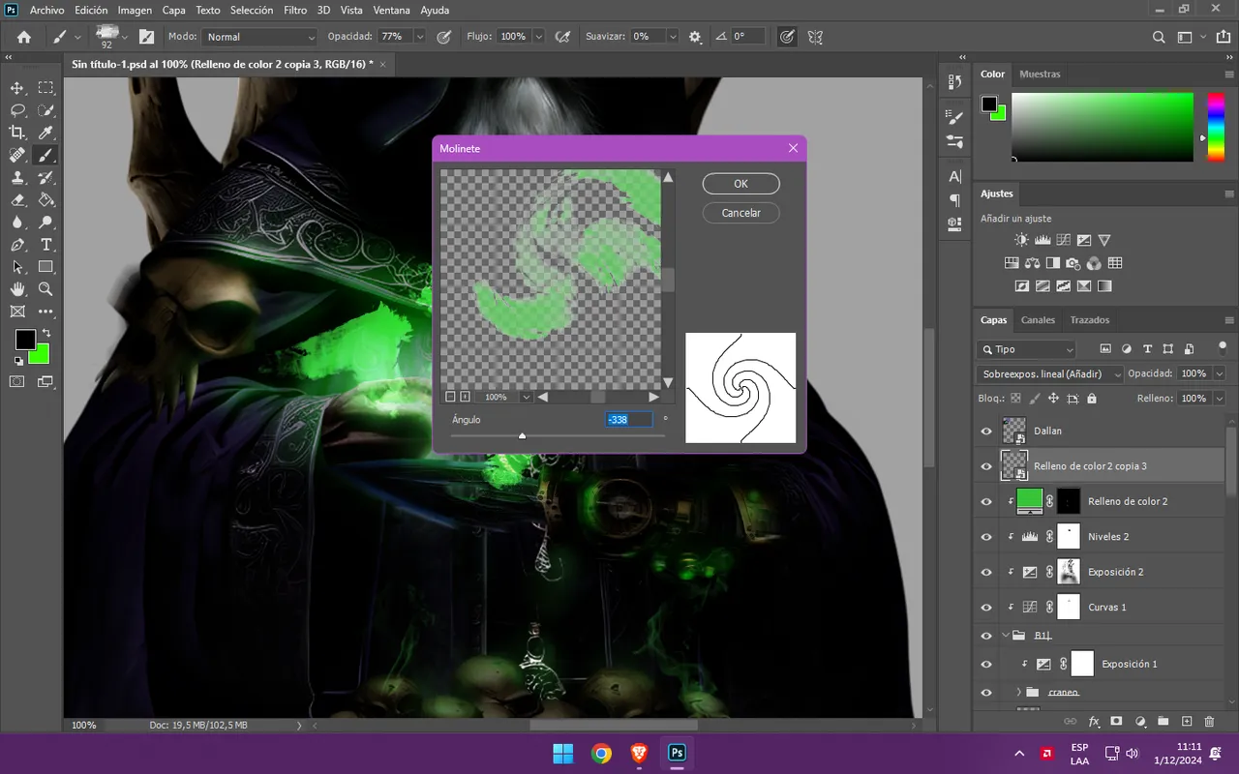
Task: Add a Curves adjustment from Ajustes panel
Action: coord(1063,240)
